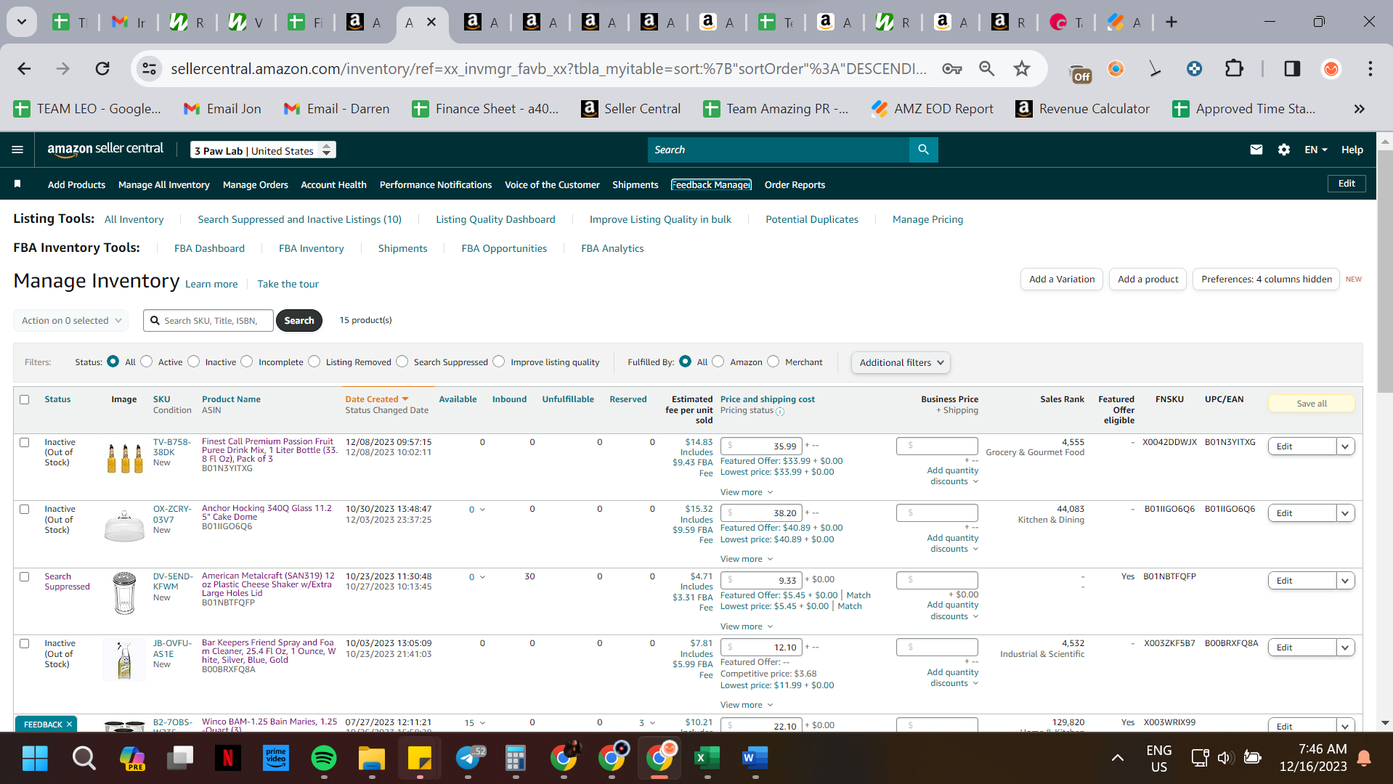Open the Additional filters dropdown
Viewport: 1393px width, 784px height.
tap(901, 362)
